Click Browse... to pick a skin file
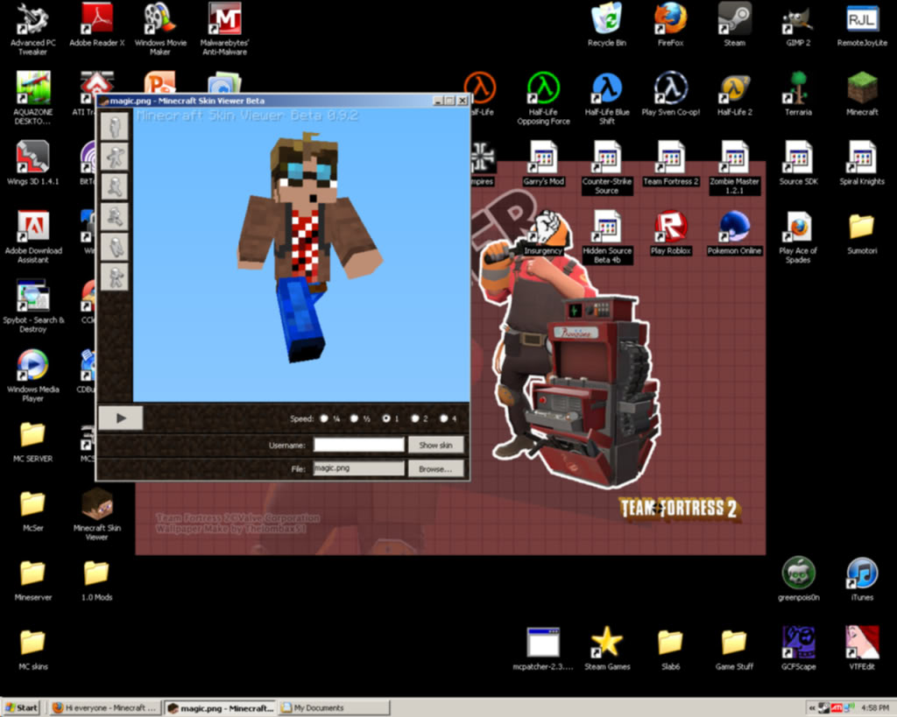This screenshot has width=897, height=717. tap(435, 469)
